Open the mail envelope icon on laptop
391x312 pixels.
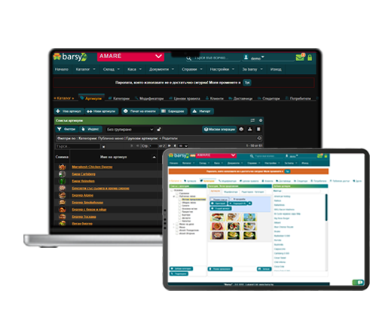click(x=300, y=57)
